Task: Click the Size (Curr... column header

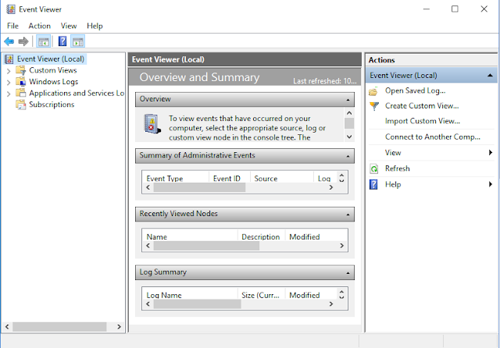Action: pos(262,295)
